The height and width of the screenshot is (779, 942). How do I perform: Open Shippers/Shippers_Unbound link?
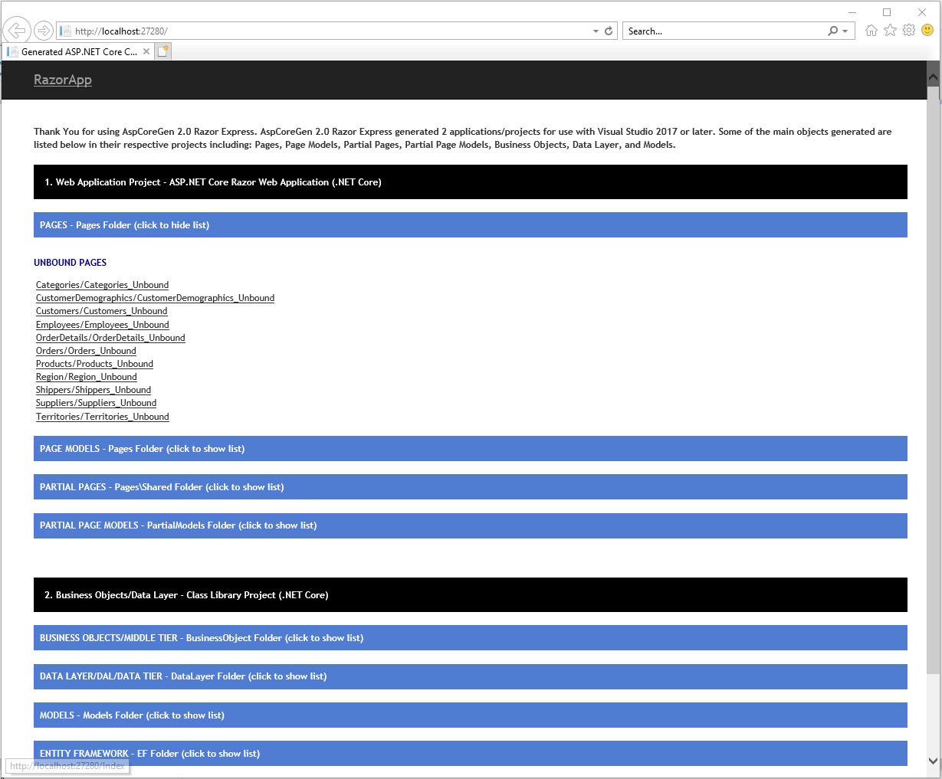click(x=94, y=390)
